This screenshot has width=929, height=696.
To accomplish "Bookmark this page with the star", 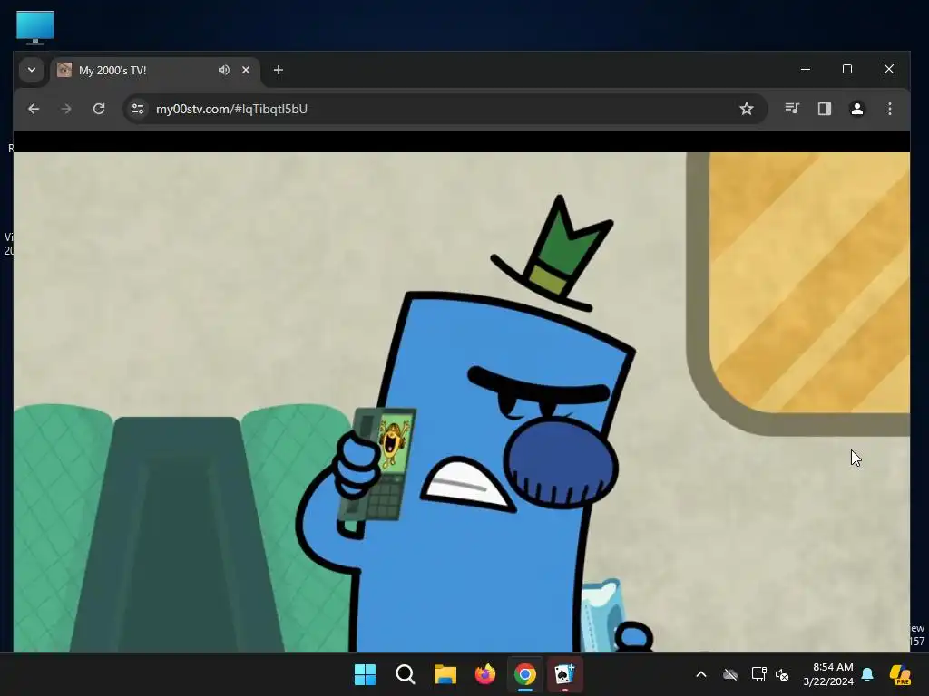I will (747, 109).
